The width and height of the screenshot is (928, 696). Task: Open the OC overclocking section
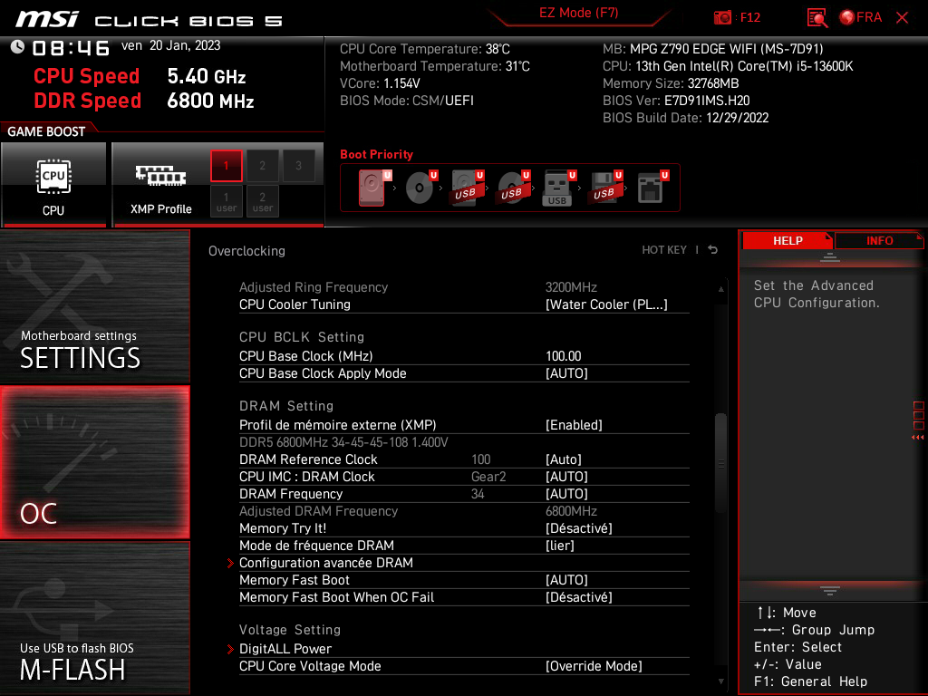click(x=94, y=462)
